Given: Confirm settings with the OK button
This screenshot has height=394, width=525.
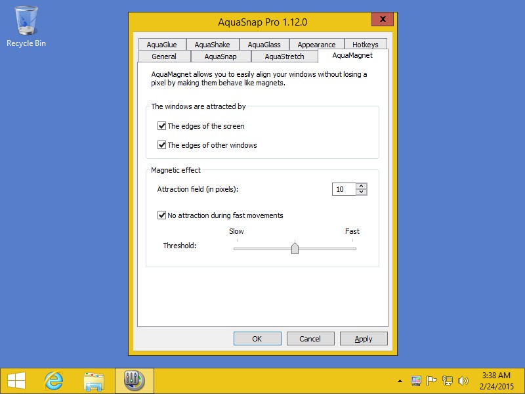Looking at the screenshot, I should click(x=257, y=339).
